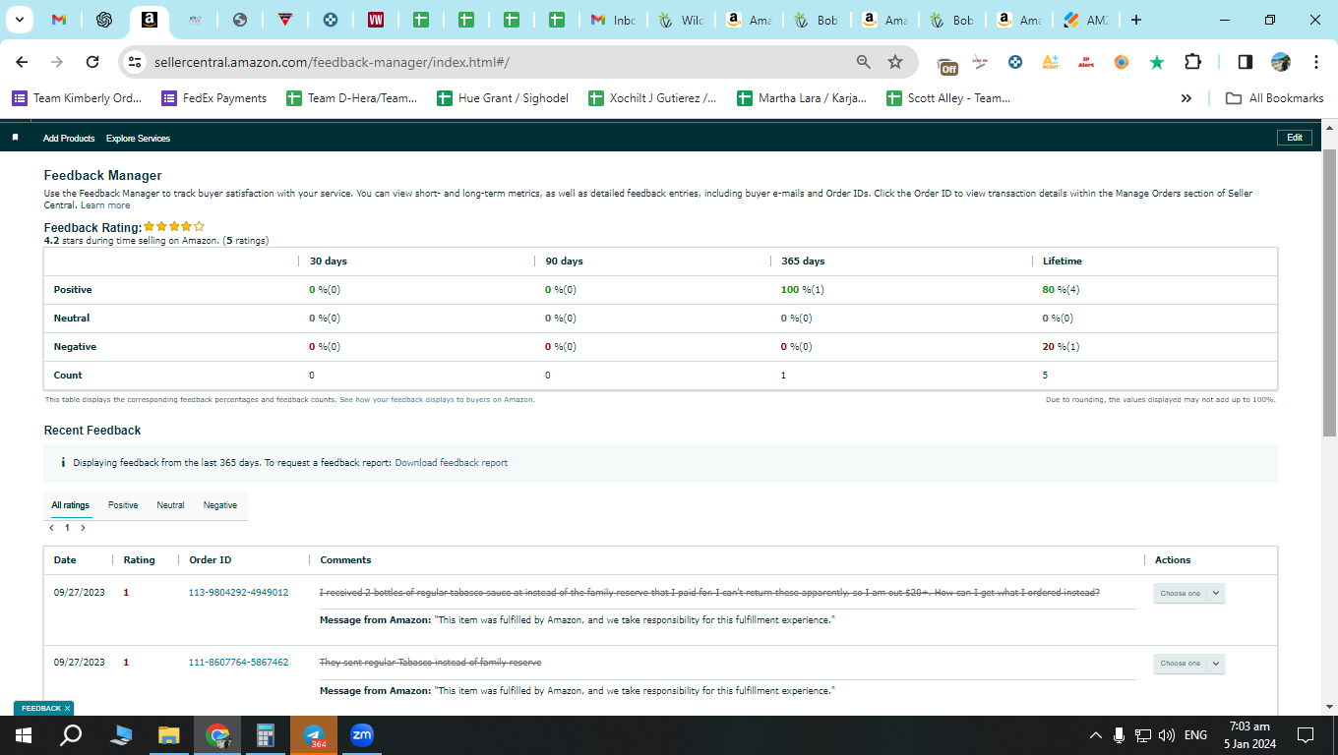
Task: Open the IP Alert extension
Action: (1086, 62)
